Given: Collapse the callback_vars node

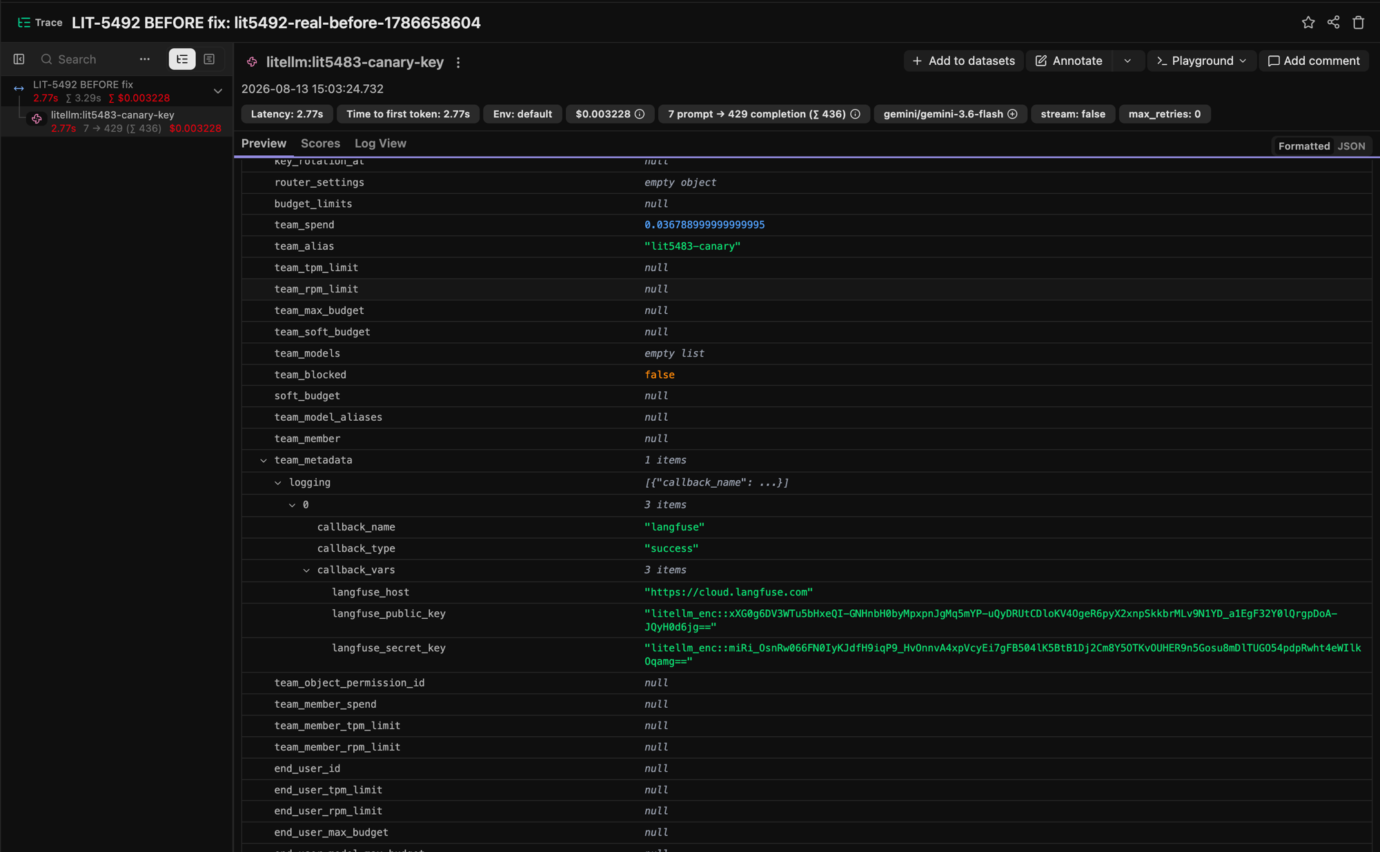Looking at the screenshot, I should click(x=307, y=571).
